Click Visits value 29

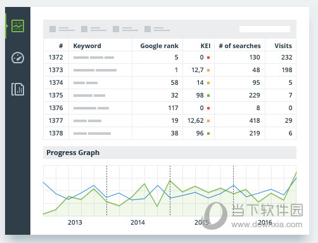288,120
